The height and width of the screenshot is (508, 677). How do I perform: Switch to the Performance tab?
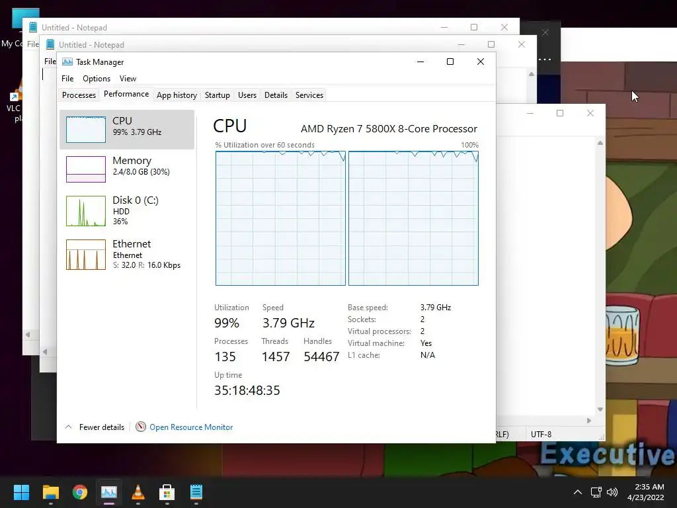pyautogui.click(x=126, y=94)
